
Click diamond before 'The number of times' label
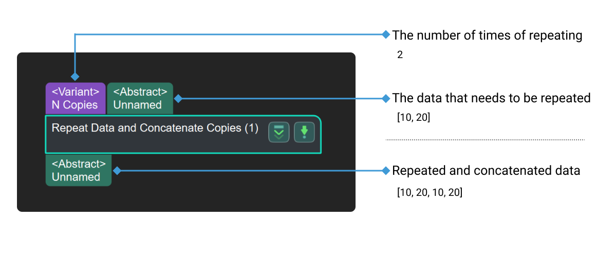point(386,34)
